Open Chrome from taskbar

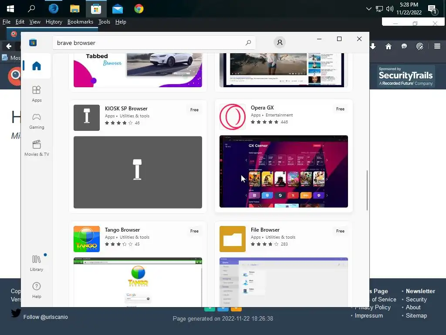[x=139, y=9]
